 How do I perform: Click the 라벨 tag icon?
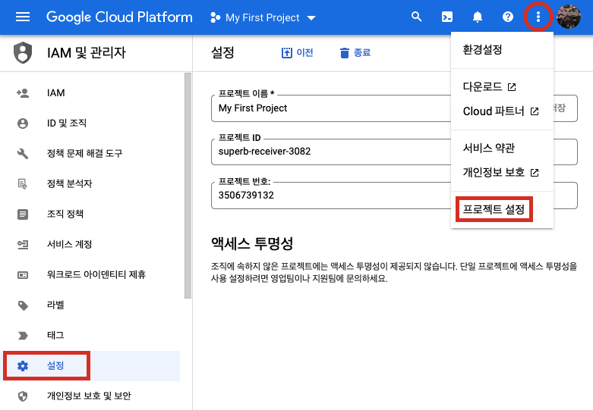coord(23,305)
